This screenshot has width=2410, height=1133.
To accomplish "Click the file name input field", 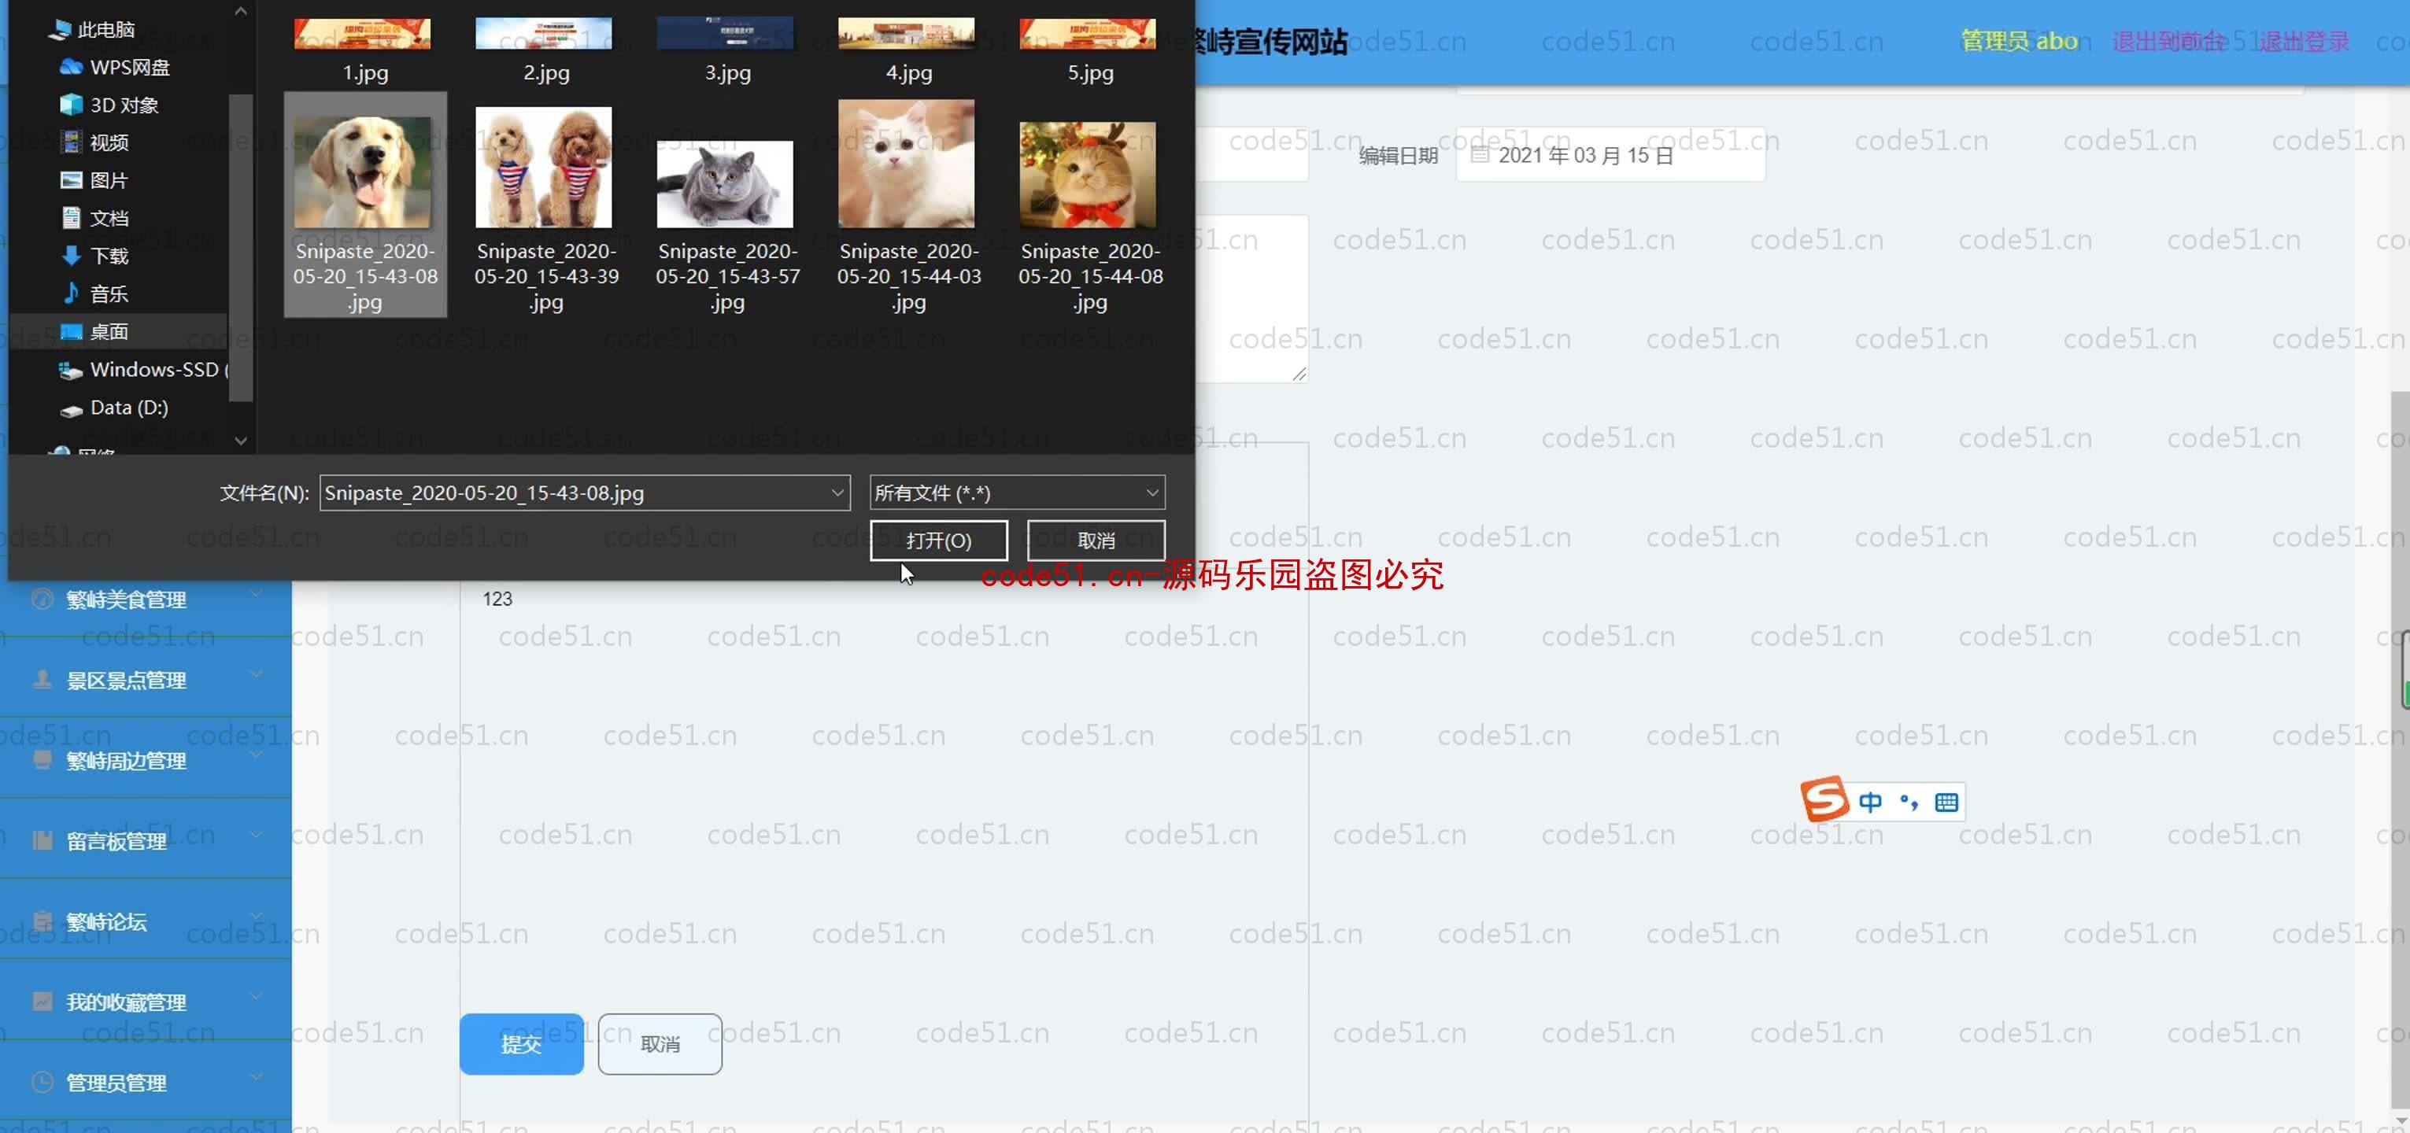I will 584,492.
